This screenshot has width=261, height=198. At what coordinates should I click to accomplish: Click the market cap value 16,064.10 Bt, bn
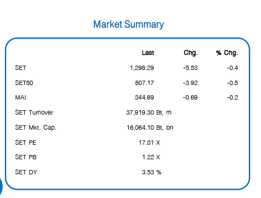150,128
